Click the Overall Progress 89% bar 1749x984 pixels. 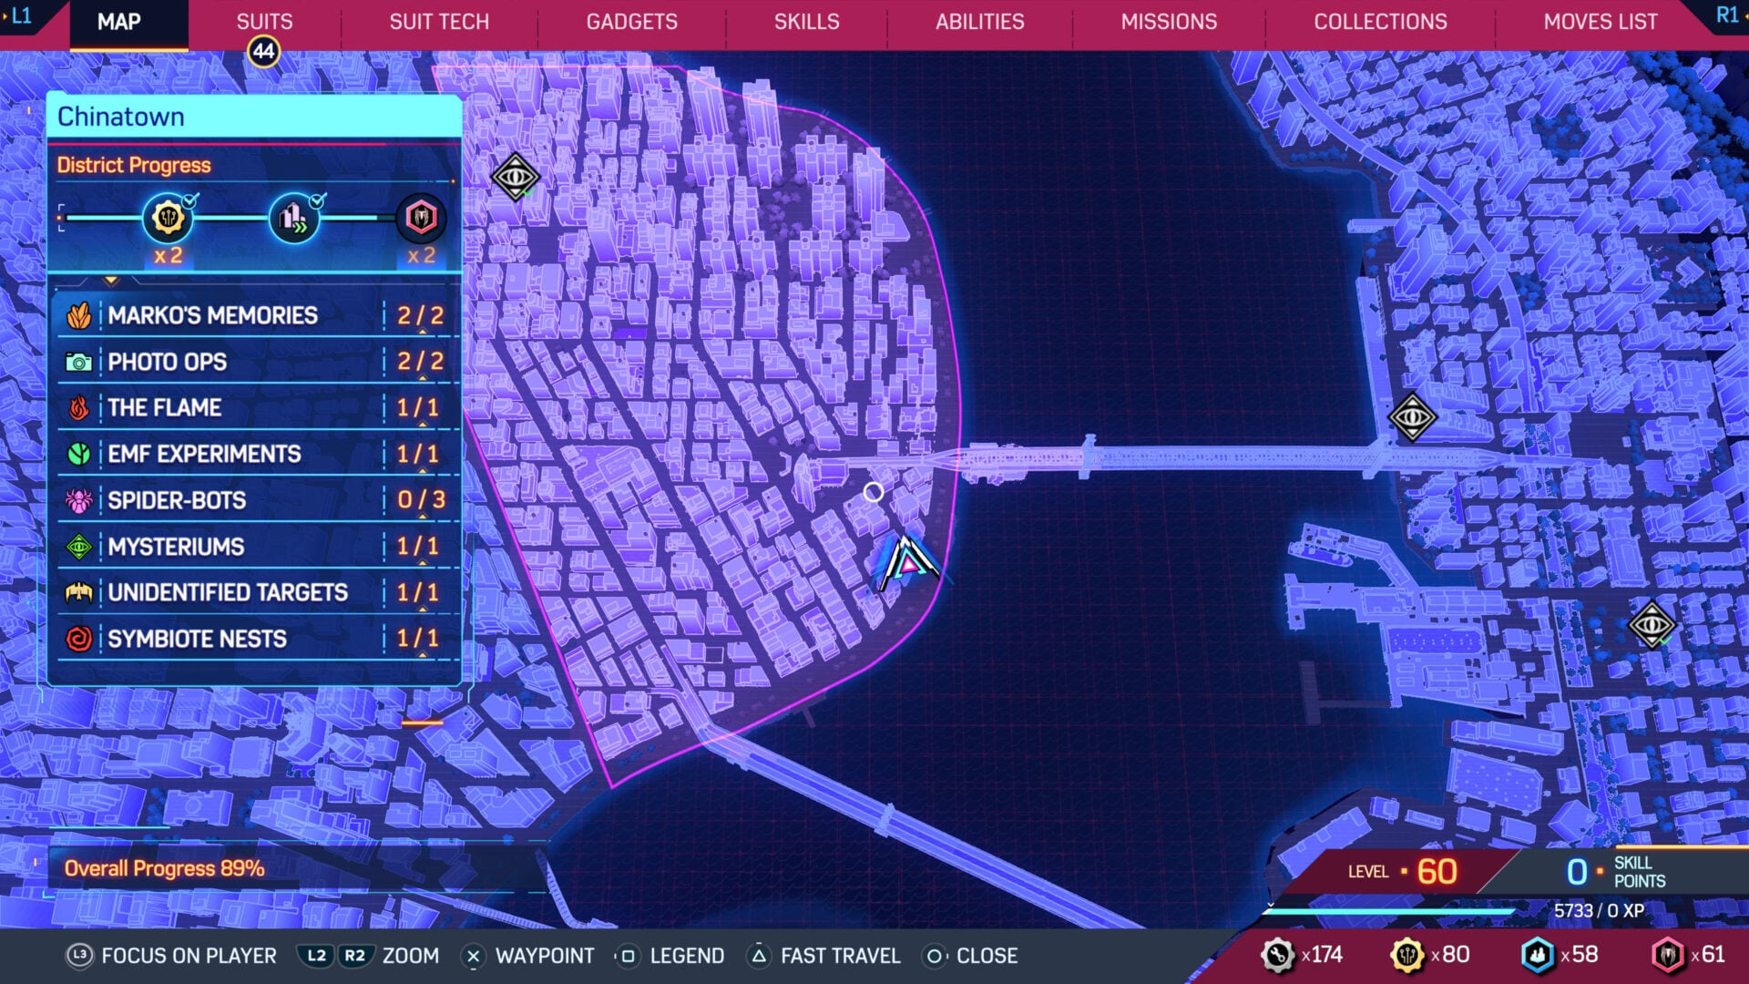point(166,869)
